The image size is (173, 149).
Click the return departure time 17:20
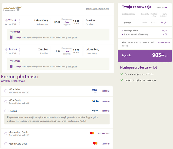point(57,51)
